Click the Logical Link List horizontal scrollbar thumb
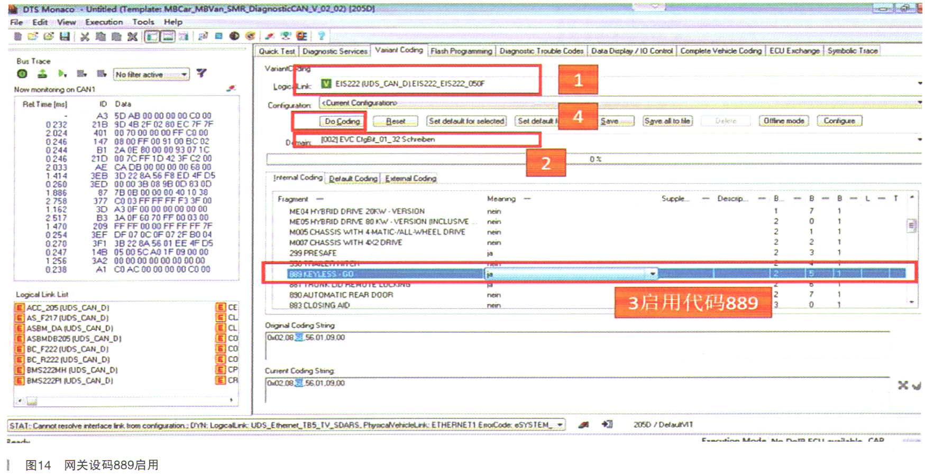This screenshot has width=925, height=476. tap(32, 402)
